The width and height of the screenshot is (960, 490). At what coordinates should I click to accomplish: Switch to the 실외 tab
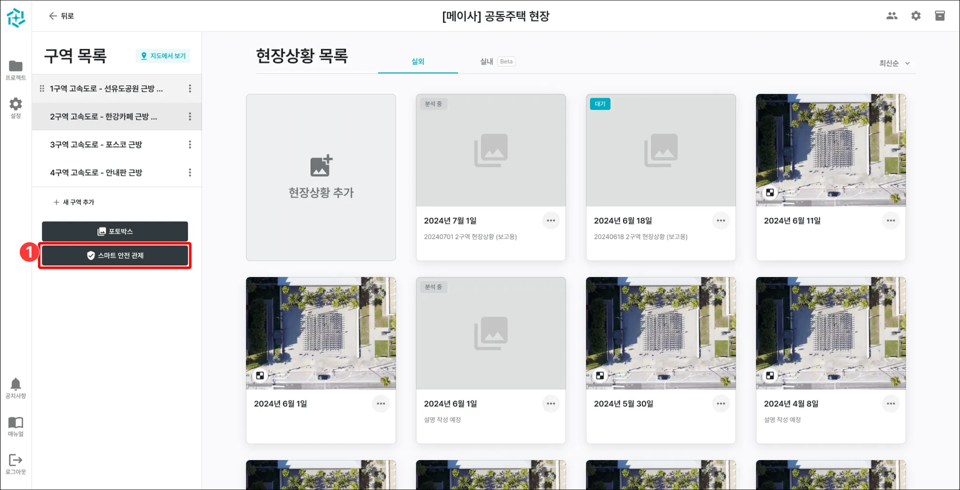(x=418, y=61)
